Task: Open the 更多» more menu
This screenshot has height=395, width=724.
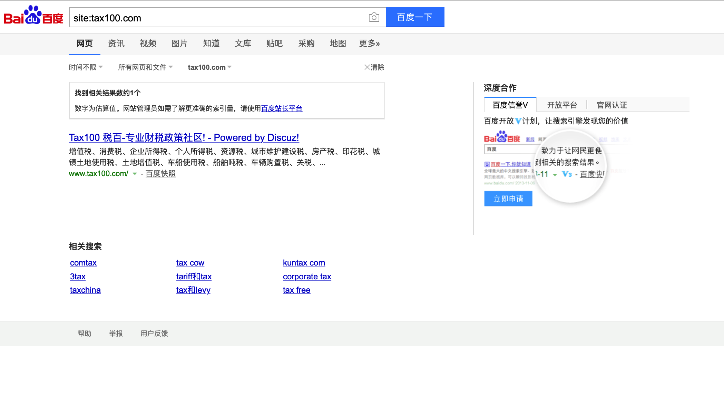Action: (x=369, y=44)
